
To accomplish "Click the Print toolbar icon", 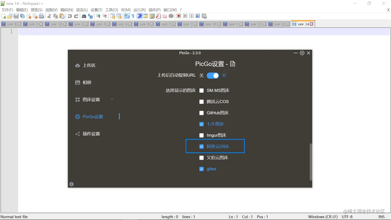I will click(x=41, y=16).
